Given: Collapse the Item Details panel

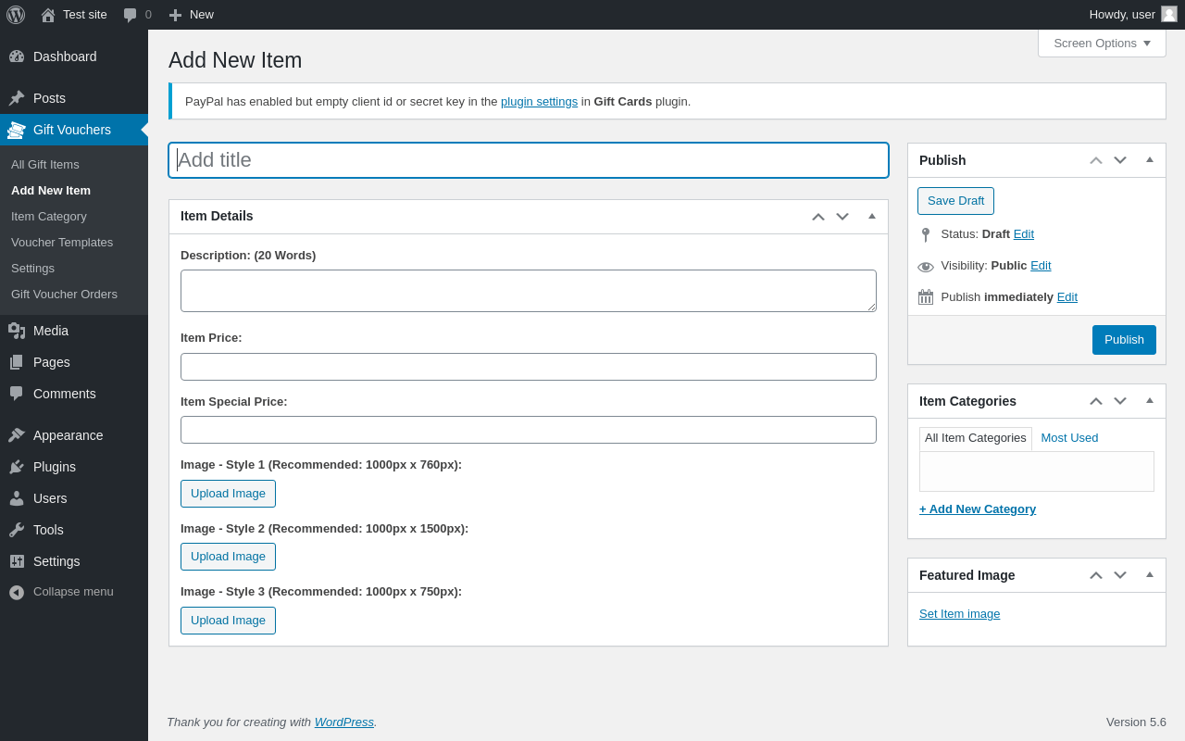Looking at the screenshot, I should [872, 216].
